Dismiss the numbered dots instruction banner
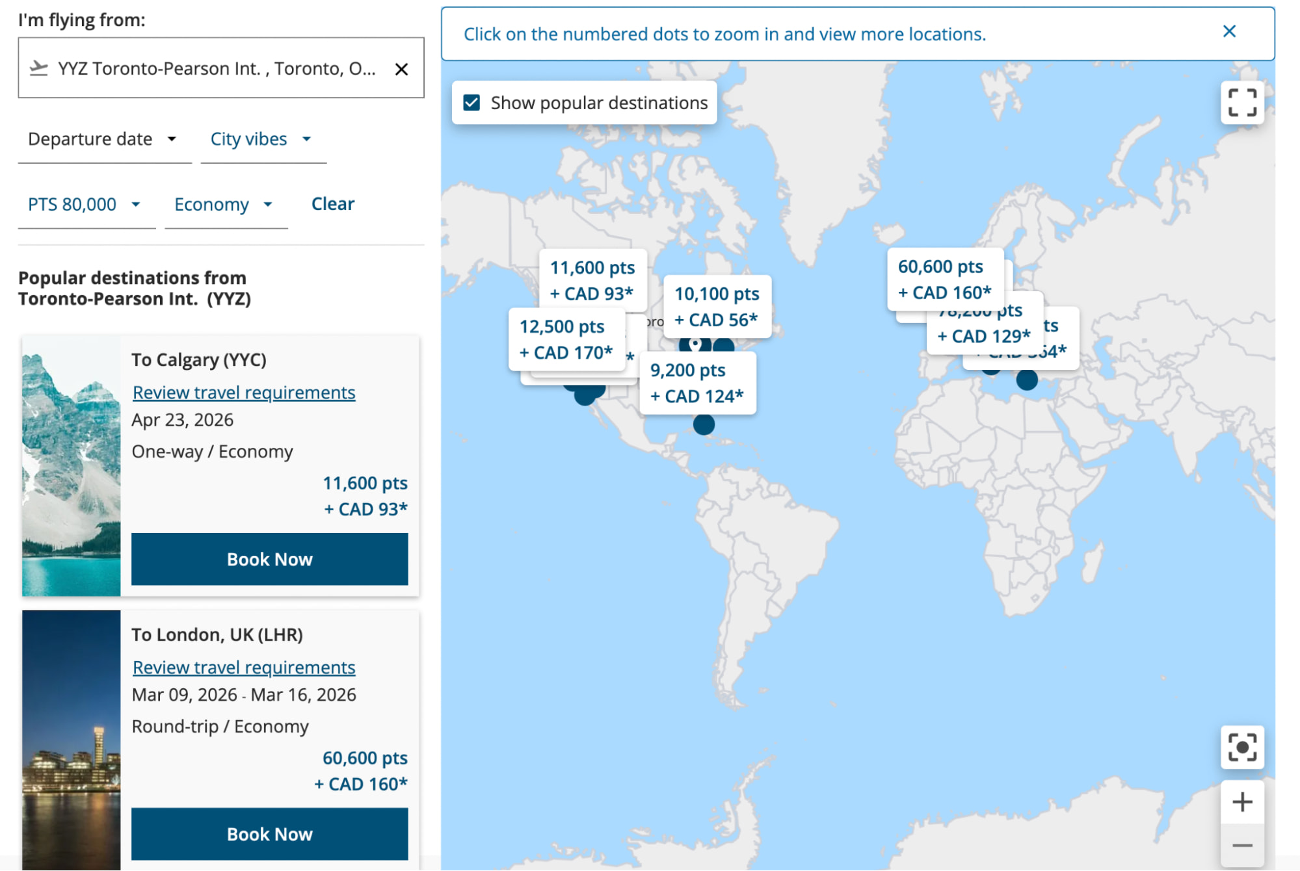Image resolution: width=1300 pixels, height=871 pixels. tap(1229, 31)
